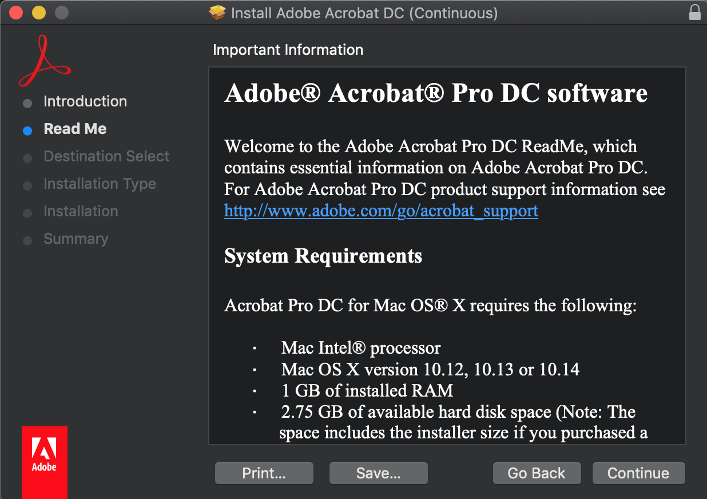707x499 pixels.
Task: Click the 2.75 GB hard disk space line
Action: (x=458, y=412)
